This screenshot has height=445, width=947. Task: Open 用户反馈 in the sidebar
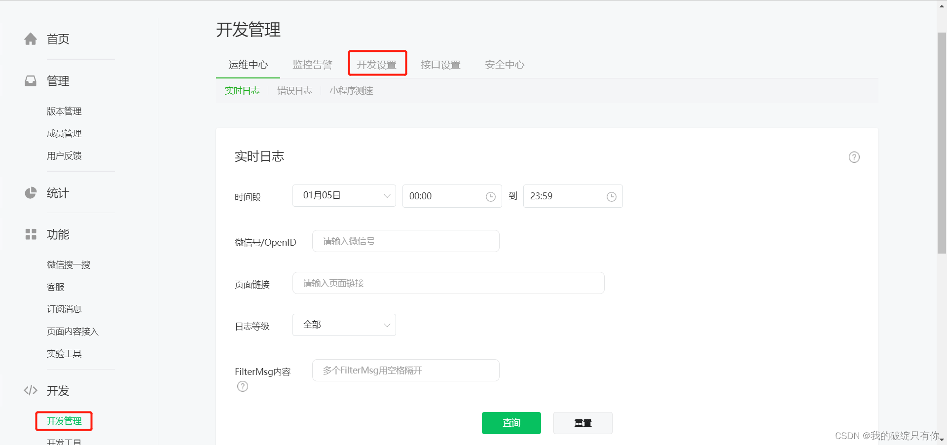point(64,156)
